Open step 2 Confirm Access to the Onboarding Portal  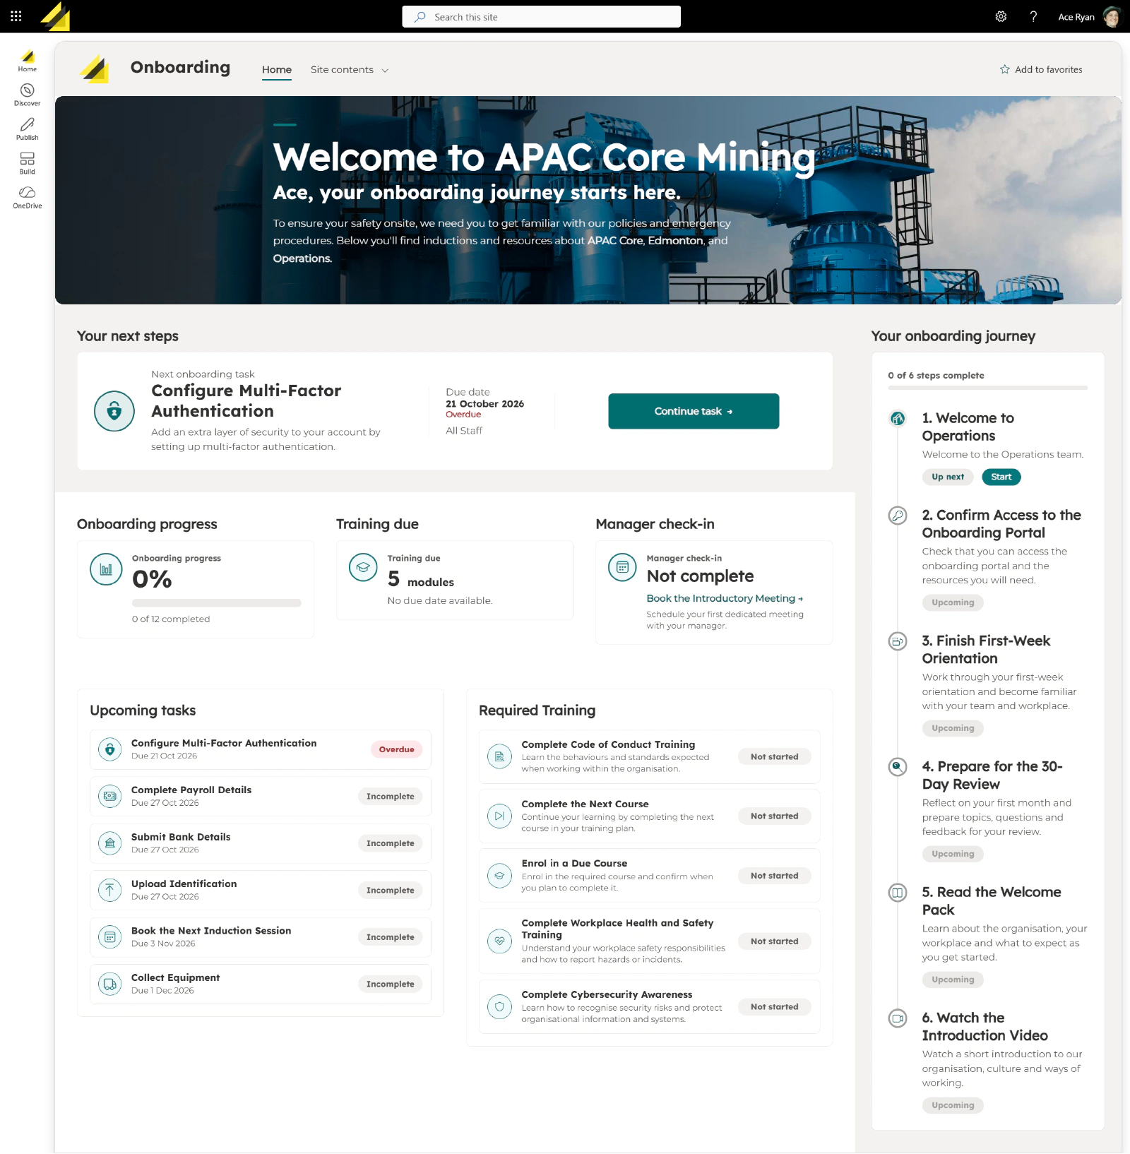click(x=1001, y=523)
